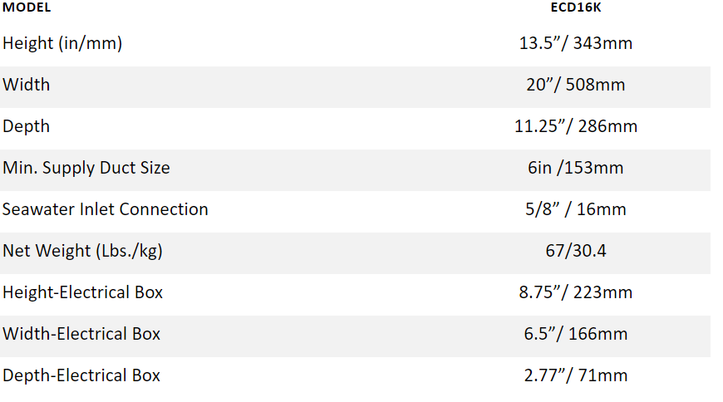This screenshot has width=723, height=402.
Task: Select the plain "Width" row label
Action: [27, 85]
